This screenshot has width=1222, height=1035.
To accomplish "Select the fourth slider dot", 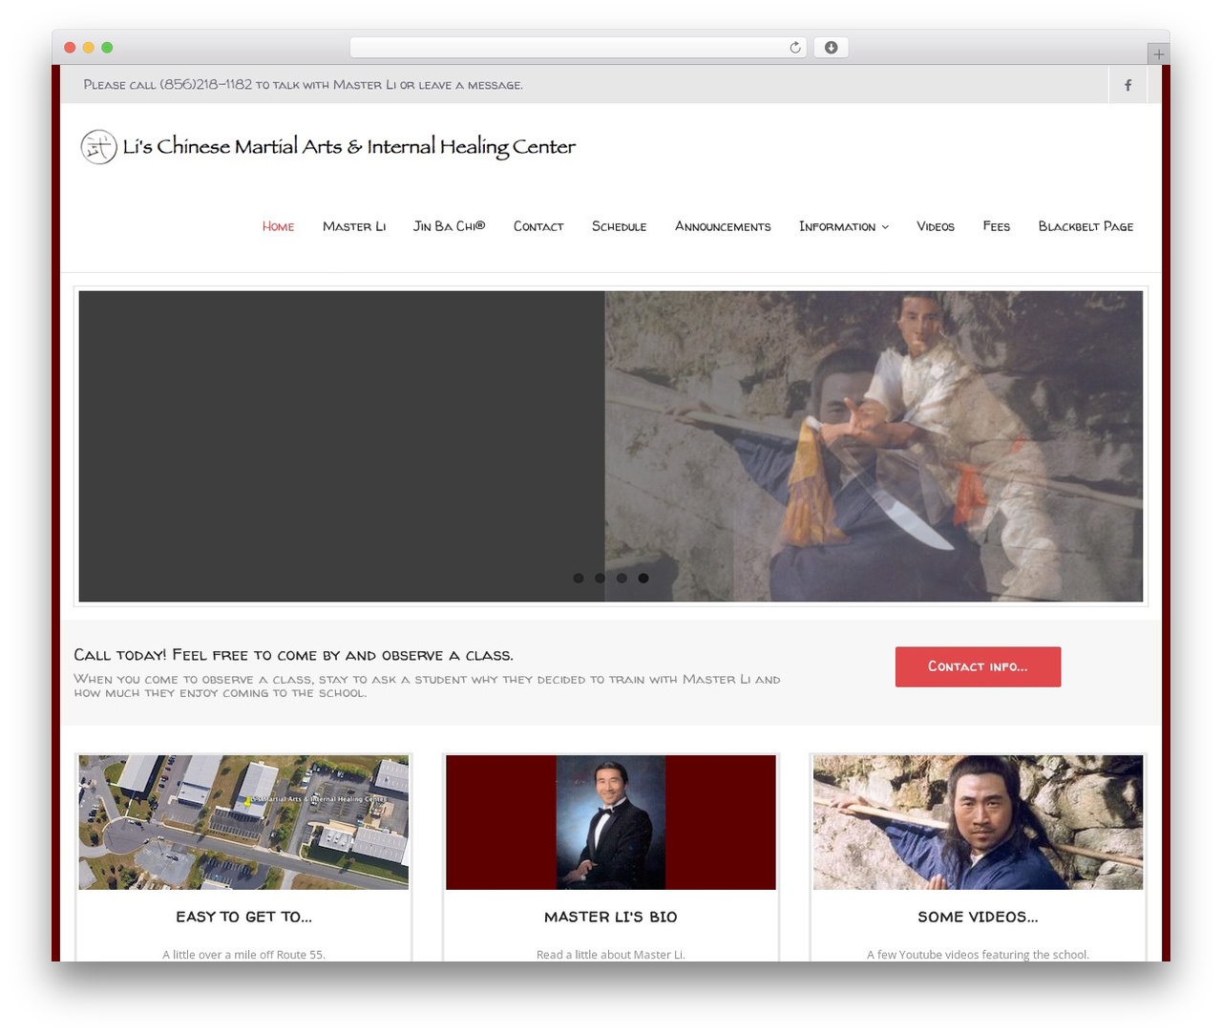I will point(643,578).
